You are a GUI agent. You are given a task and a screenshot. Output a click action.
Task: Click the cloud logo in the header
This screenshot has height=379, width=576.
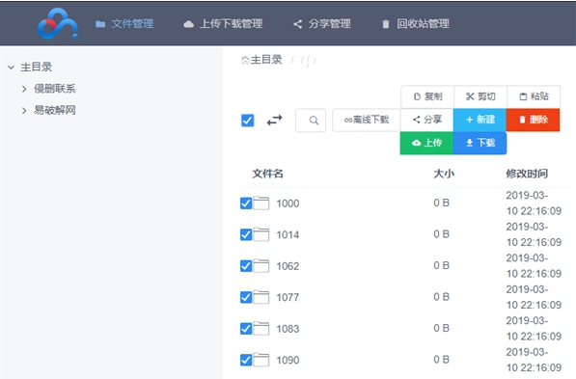(58, 23)
